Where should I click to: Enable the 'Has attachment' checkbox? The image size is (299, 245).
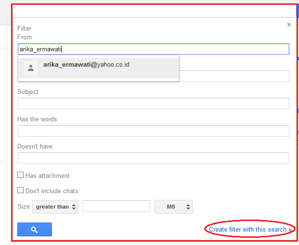20,175
